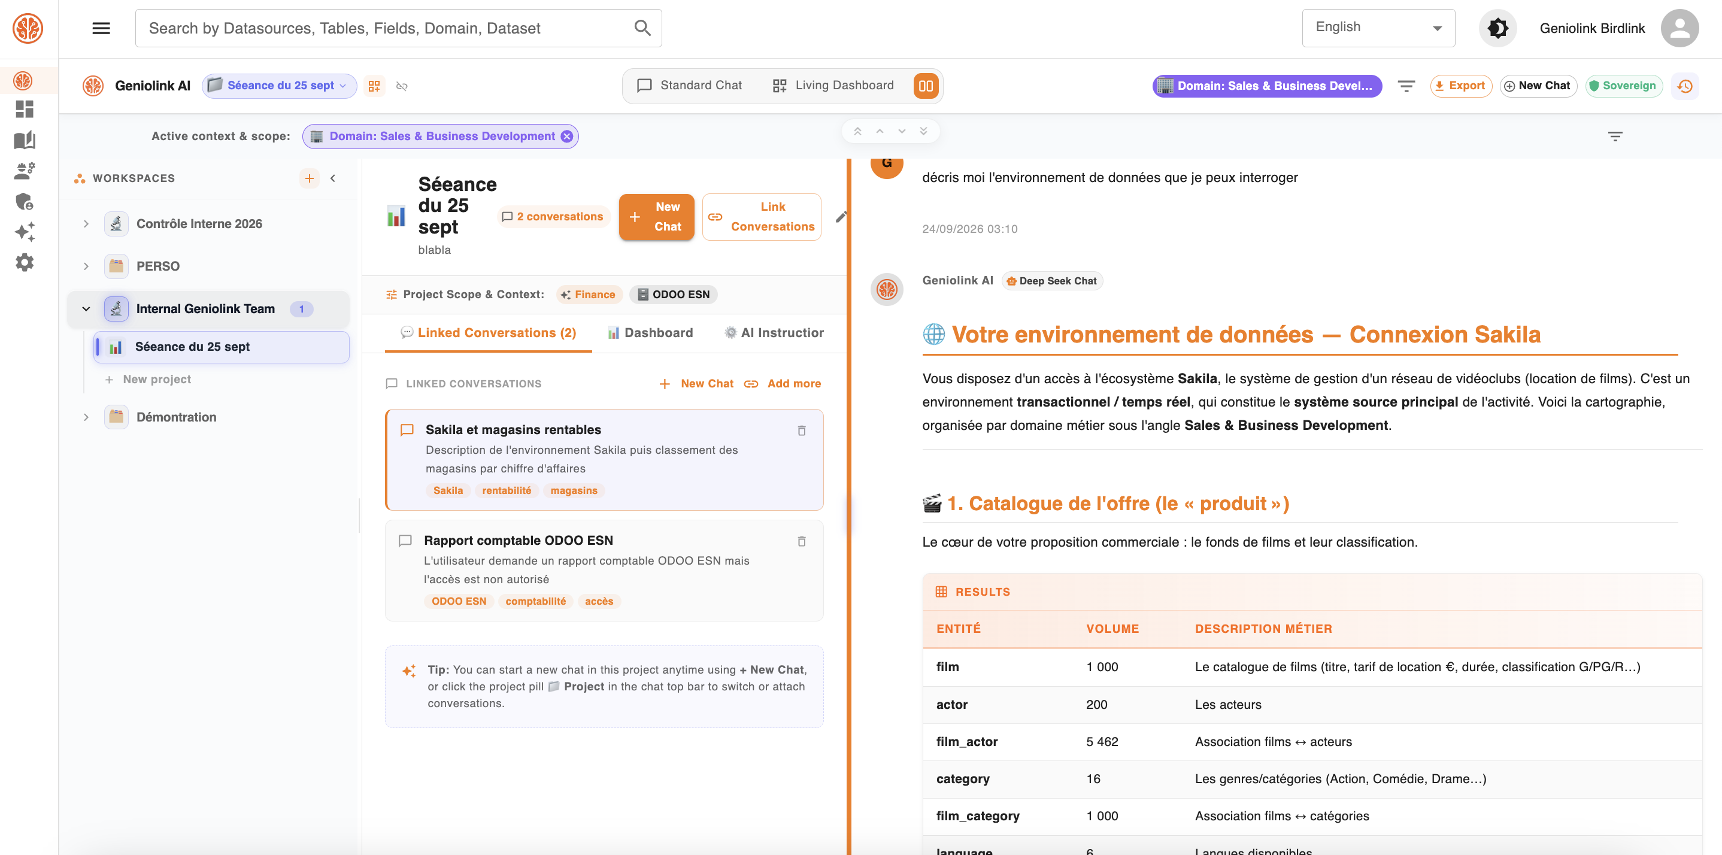Image resolution: width=1722 pixels, height=855 pixels.
Task: Open the user avatar menu
Action: 1679,28
